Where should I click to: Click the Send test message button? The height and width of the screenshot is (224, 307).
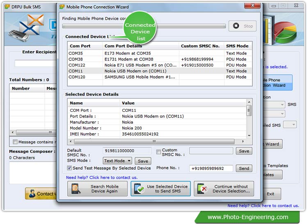click(x=244, y=168)
